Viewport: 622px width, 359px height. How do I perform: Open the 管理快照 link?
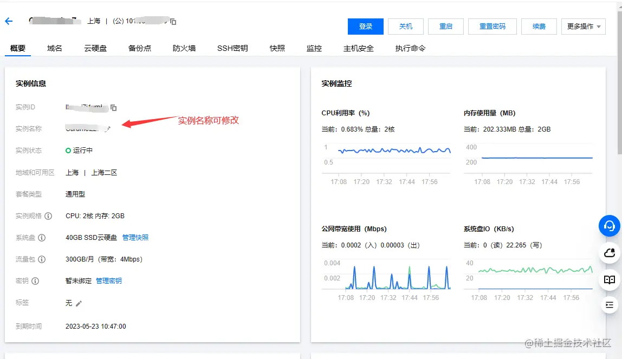[135, 238]
